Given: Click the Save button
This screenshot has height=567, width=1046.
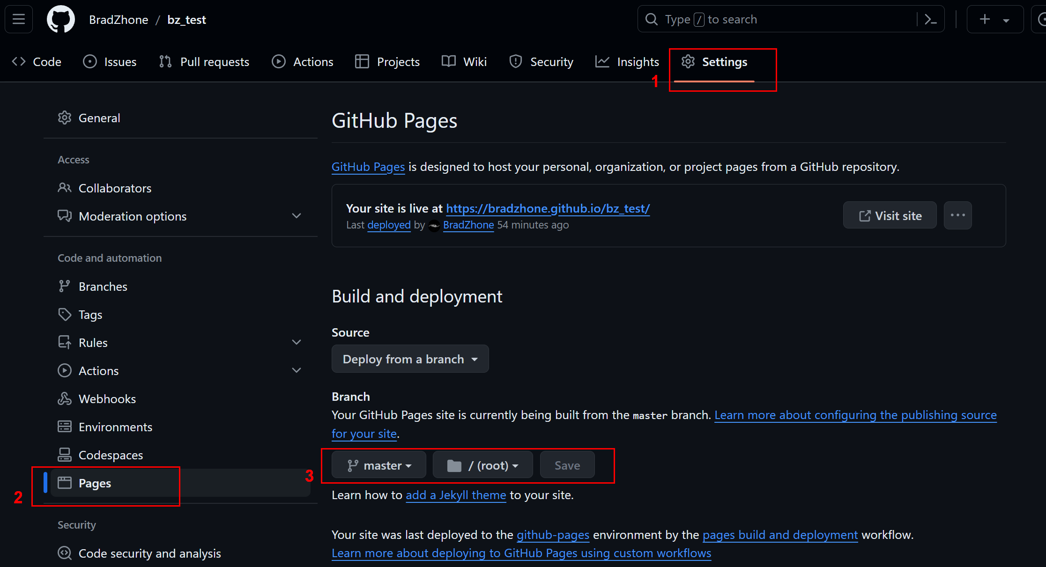Looking at the screenshot, I should point(567,465).
